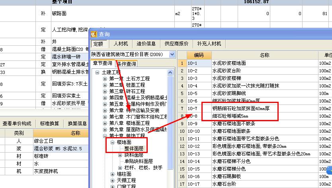The image size is (332, 188).
Task: Go to the 补充人材机 tab
Action: tap(209, 44)
